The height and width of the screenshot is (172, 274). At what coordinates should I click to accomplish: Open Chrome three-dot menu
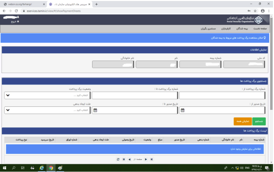click(x=269, y=11)
